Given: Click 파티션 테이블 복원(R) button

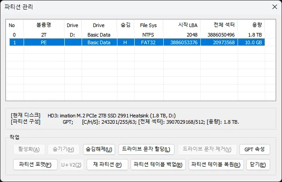Looking at the screenshot, I should pyautogui.click(x=216, y=164).
